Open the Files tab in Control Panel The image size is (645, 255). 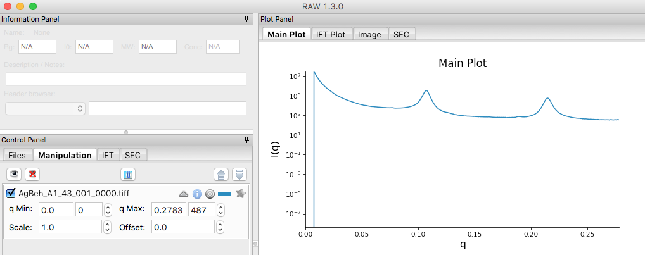[x=17, y=155]
